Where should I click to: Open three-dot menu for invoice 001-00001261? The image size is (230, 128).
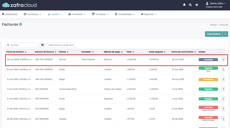(x=223, y=89)
